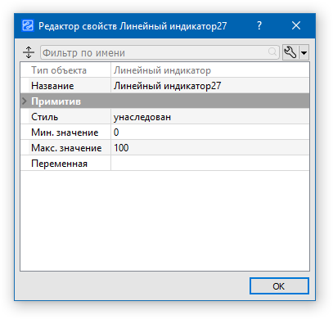Click the empty 'Переменная' value cell
This screenshot has height=319, width=333.
pyautogui.click(x=210, y=164)
